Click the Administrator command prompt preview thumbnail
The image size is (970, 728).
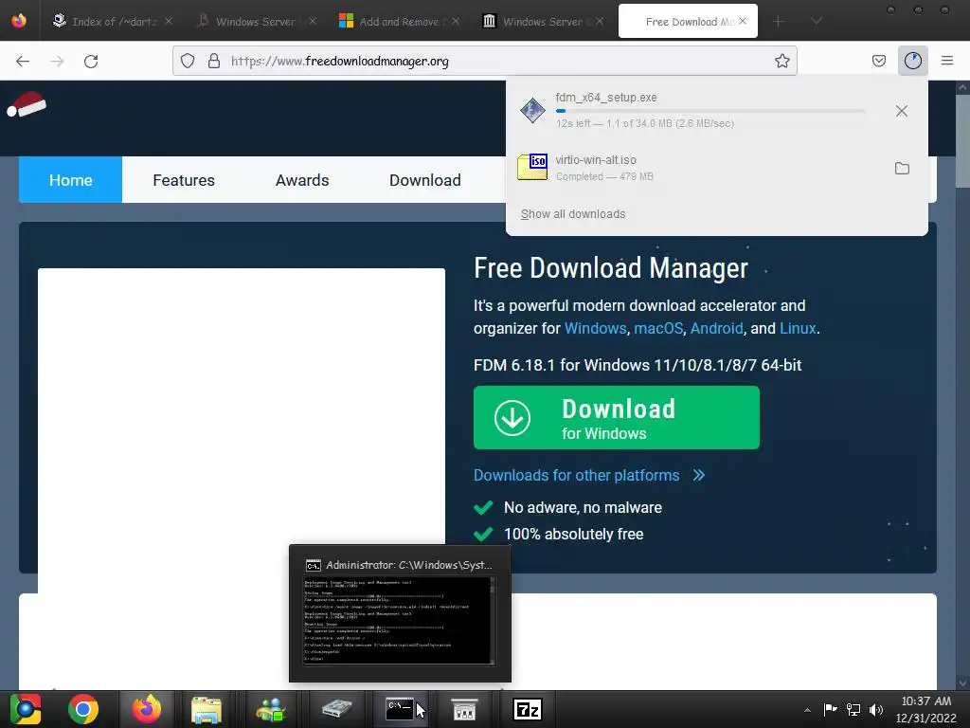pos(400,621)
